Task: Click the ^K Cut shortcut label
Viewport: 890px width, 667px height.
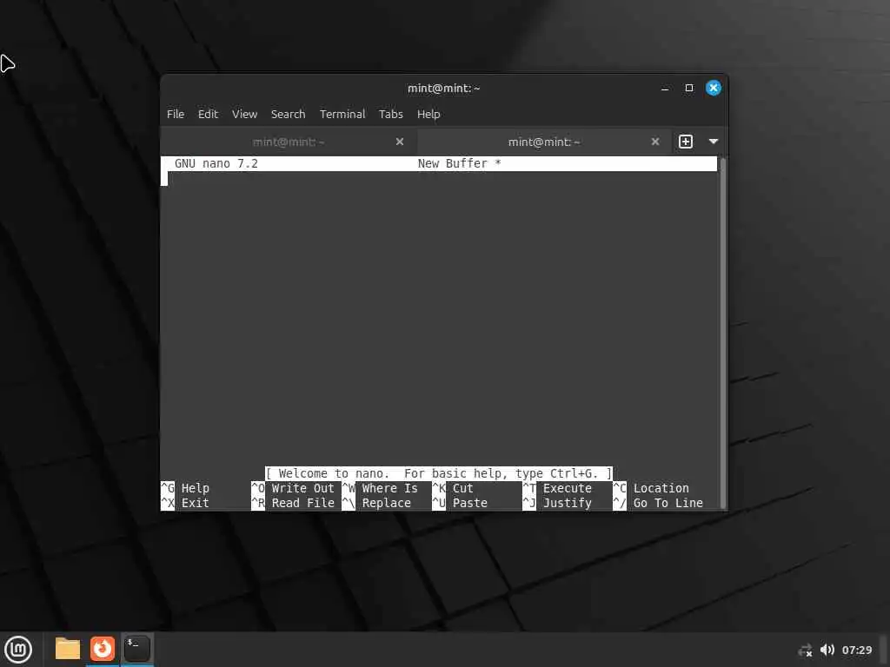Action: (x=453, y=488)
